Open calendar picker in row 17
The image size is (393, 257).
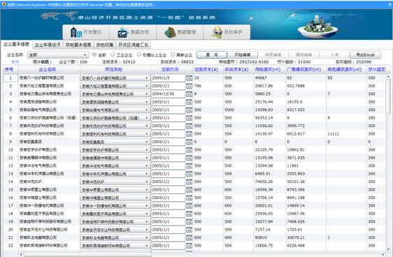point(189,206)
